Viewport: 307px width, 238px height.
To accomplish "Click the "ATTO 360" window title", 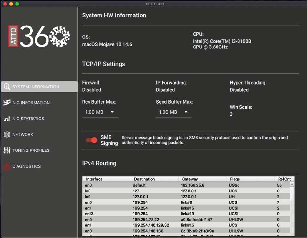I will click(154, 4).
